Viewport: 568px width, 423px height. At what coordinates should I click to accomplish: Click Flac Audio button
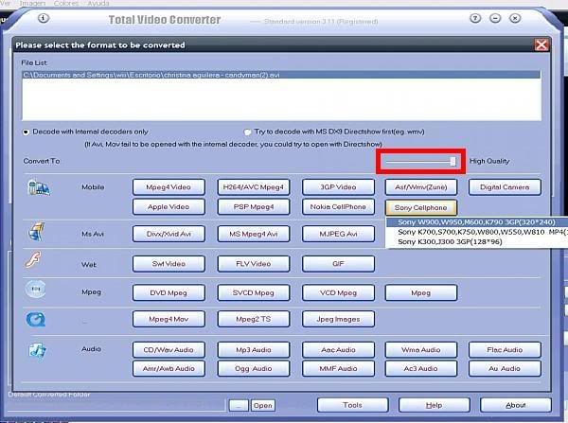tap(505, 350)
